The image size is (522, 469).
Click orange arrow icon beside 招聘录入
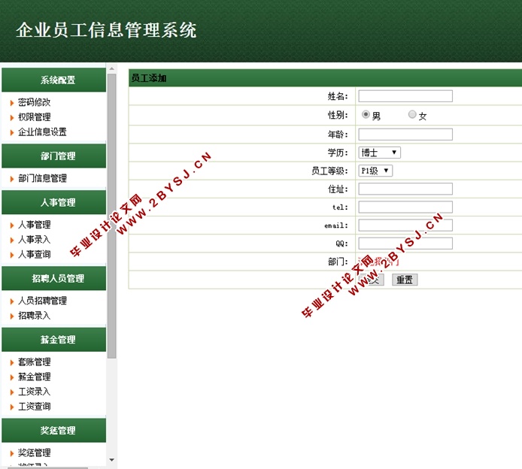[x=12, y=316]
